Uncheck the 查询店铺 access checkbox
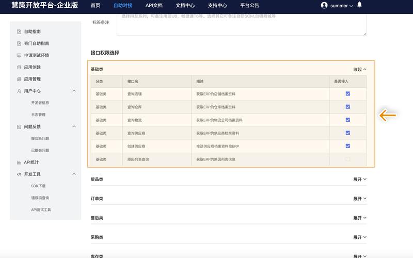Screen dimensions: 413x258 coord(348,94)
